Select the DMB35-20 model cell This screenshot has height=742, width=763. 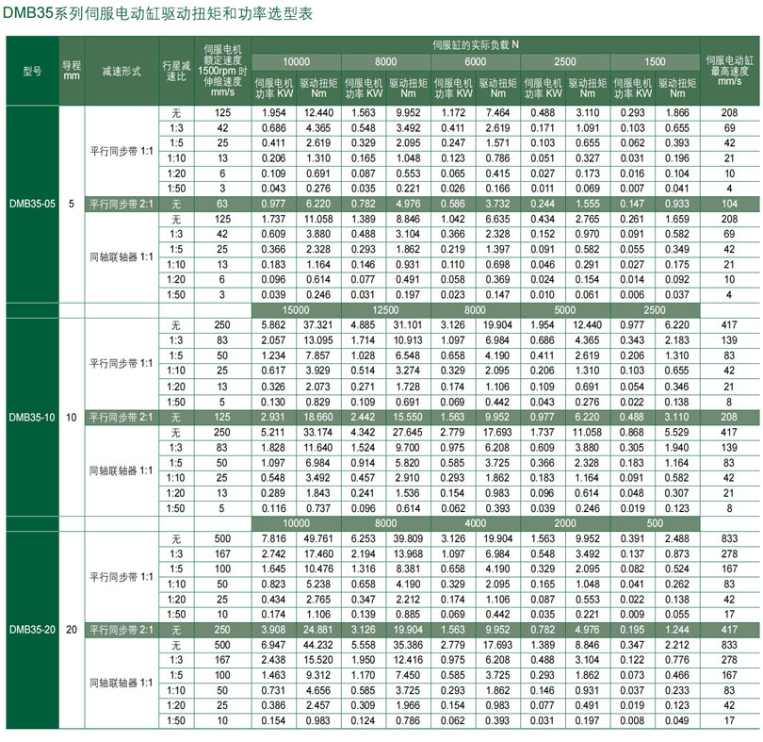pos(31,629)
